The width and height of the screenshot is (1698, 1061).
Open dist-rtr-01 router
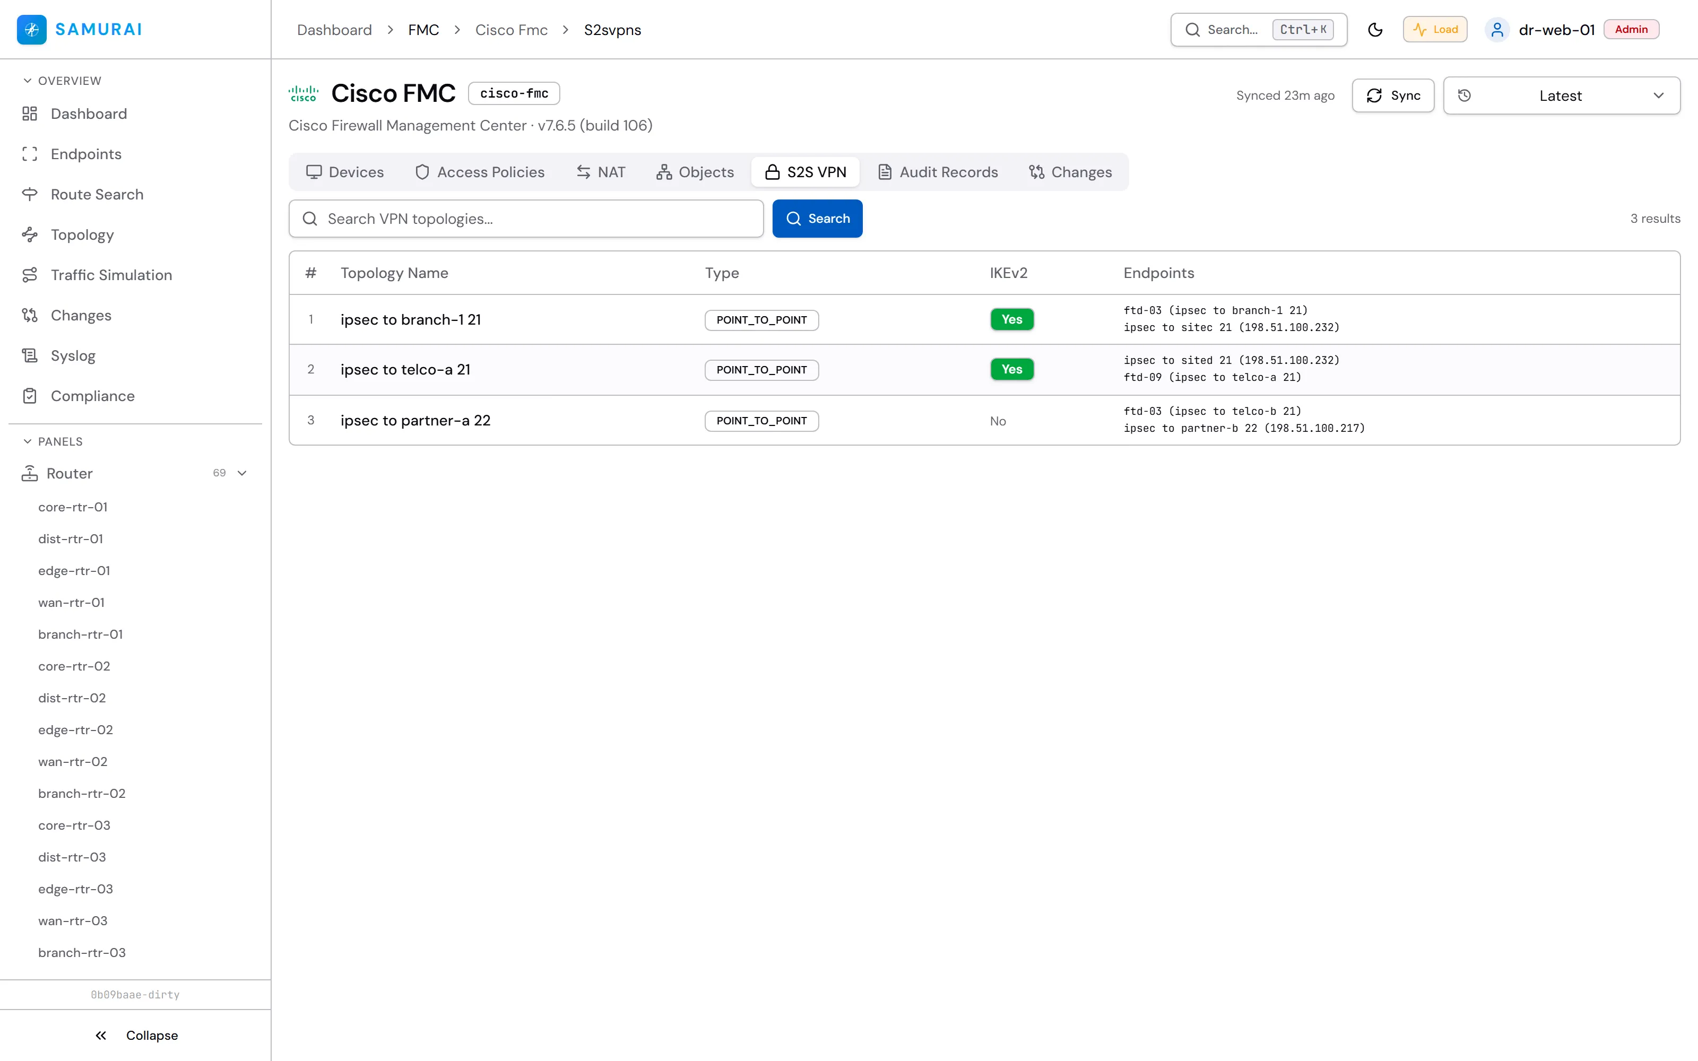click(x=71, y=539)
